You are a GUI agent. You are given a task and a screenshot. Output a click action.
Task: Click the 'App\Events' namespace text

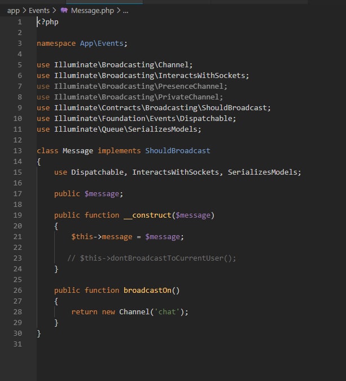pos(102,44)
